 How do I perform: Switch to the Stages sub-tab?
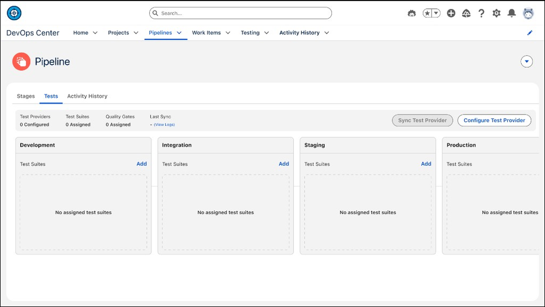pyautogui.click(x=26, y=96)
